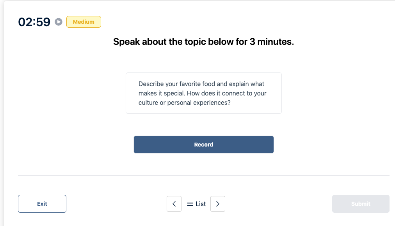Activate the Medium level indicator
This screenshot has width=395, height=226.
84,22
